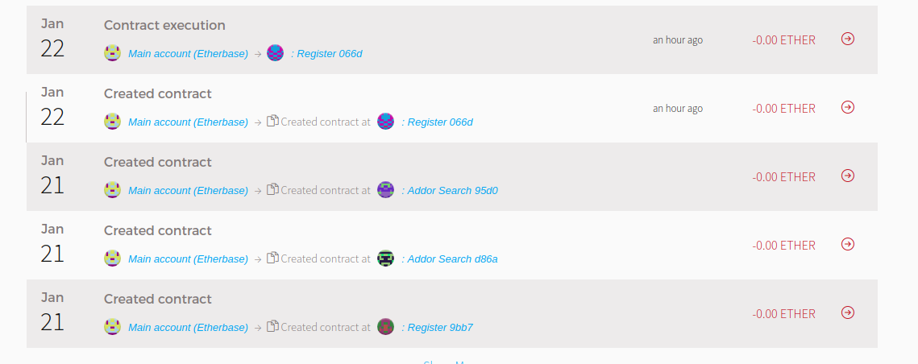This screenshot has width=918, height=364.
Task: Click document icon beside Register 9bb7 creation
Action: click(272, 326)
